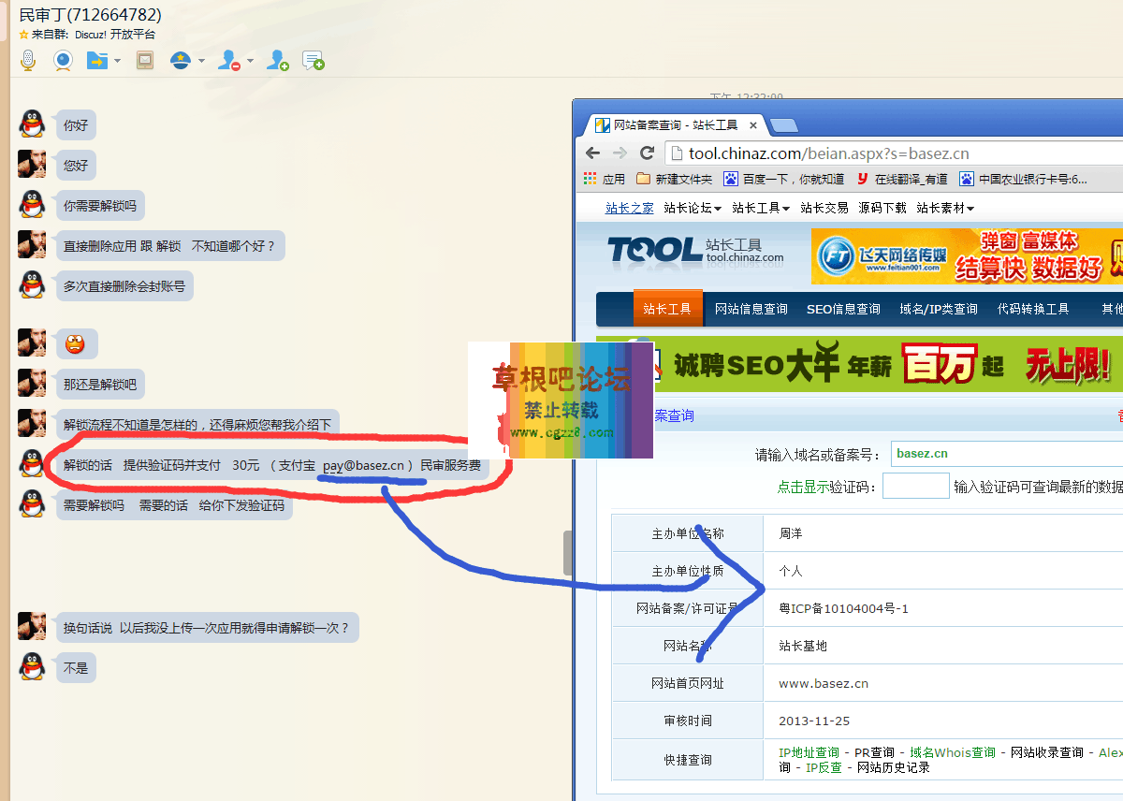This screenshot has height=801, width=1123.
Task: Reload the page with Chrome's refresh icon
Action: pyautogui.click(x=646, y=153)
